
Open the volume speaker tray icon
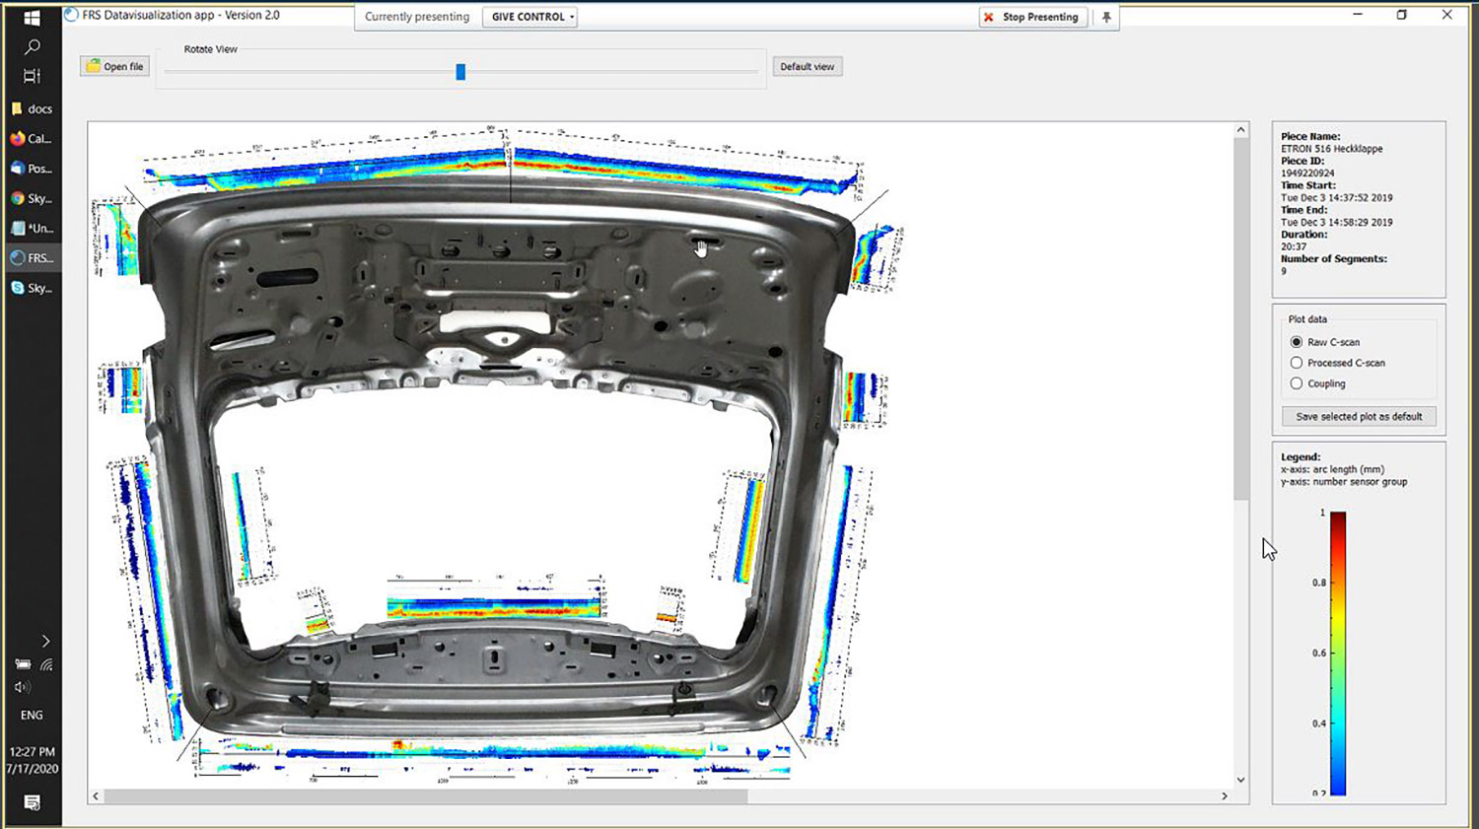[x=22, y=687]
